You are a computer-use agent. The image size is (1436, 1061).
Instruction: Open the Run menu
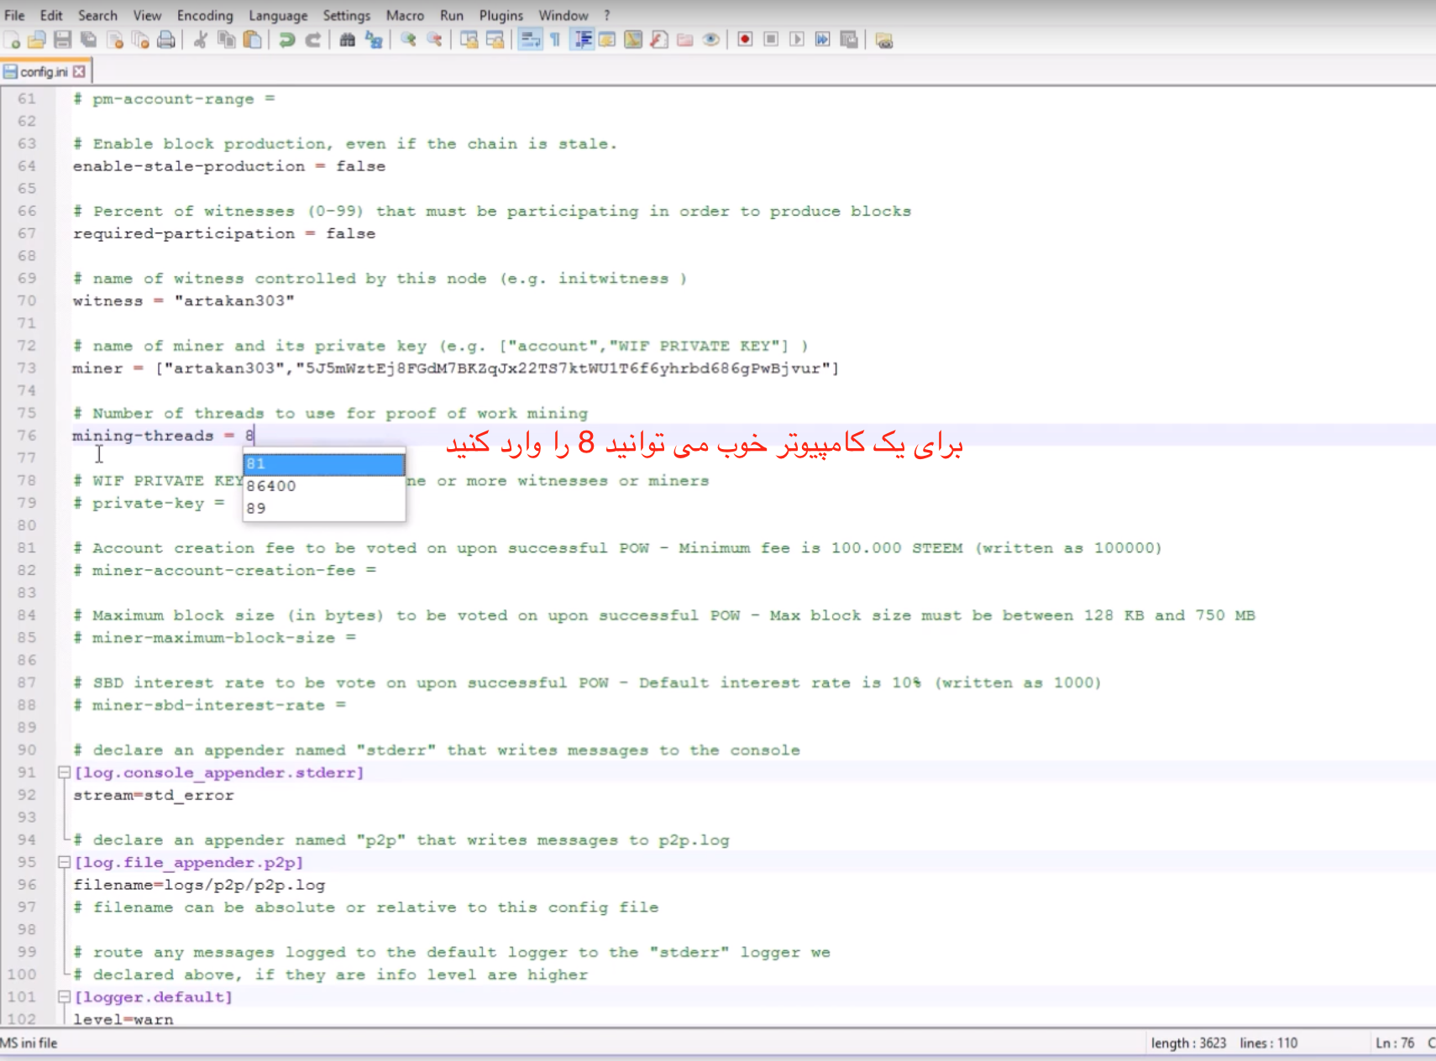[x=452, y=15]
